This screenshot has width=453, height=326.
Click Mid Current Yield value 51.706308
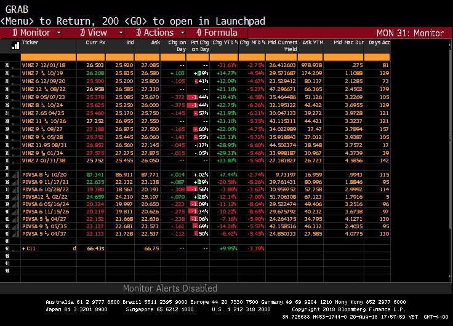click(283, 197)
